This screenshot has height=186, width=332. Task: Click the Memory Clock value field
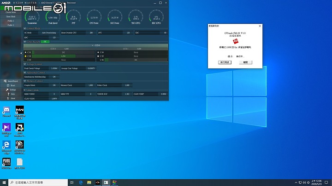coord(90,85)
